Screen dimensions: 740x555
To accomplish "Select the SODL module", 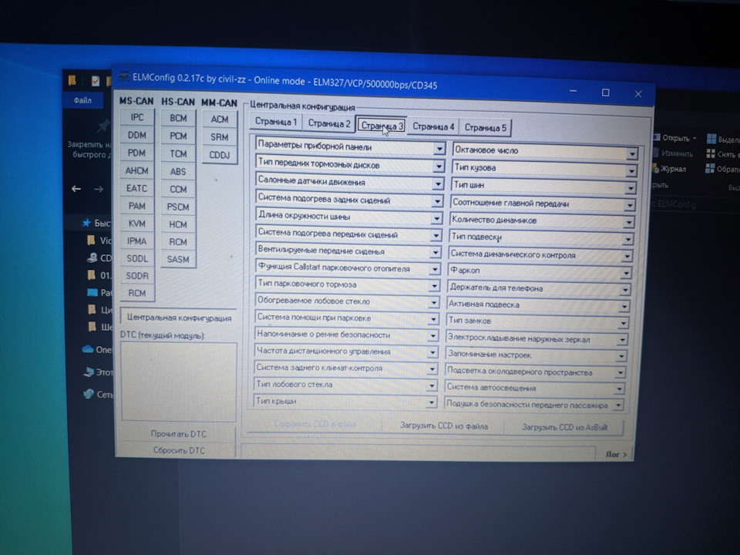I will coord(137,258).
